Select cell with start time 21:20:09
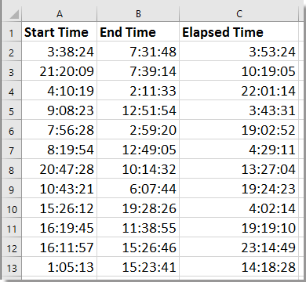This screenshot has width=306, height=282. (x=60, y=70)
